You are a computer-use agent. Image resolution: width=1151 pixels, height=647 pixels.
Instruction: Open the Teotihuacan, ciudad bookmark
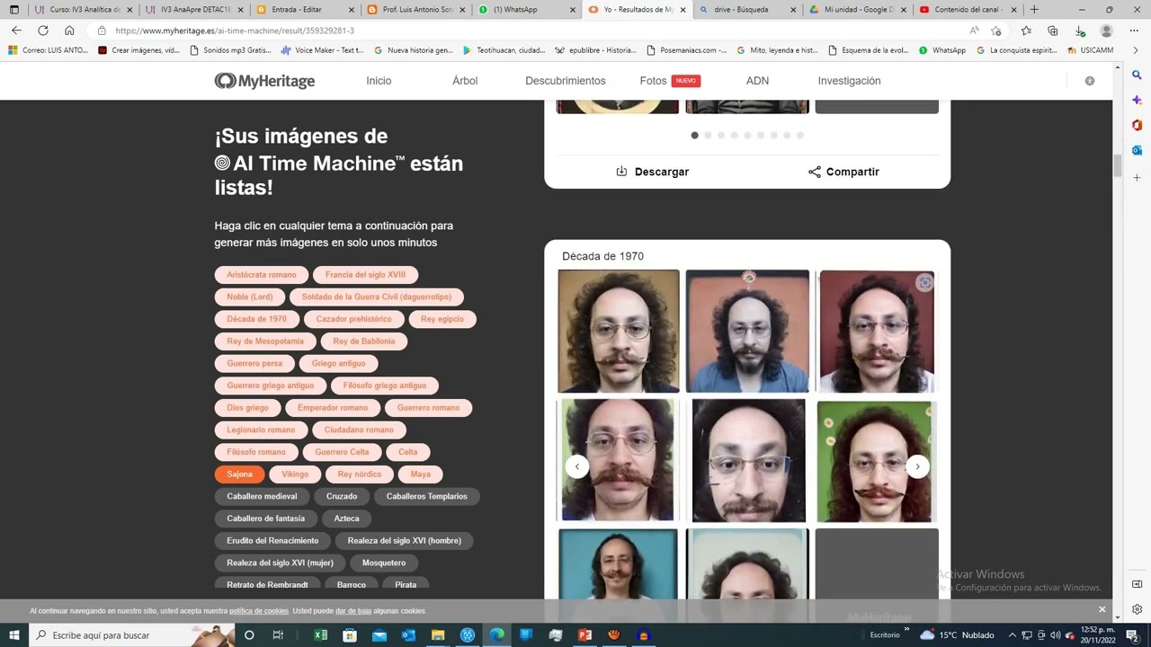pos(504,50)
